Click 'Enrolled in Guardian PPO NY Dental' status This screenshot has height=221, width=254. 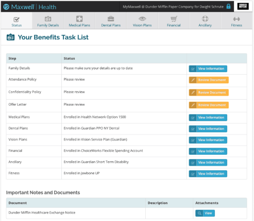(92, 128)
